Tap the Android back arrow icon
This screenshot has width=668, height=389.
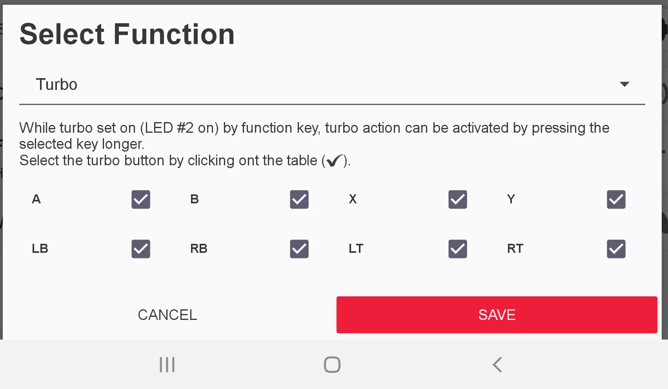pos(497,365)
